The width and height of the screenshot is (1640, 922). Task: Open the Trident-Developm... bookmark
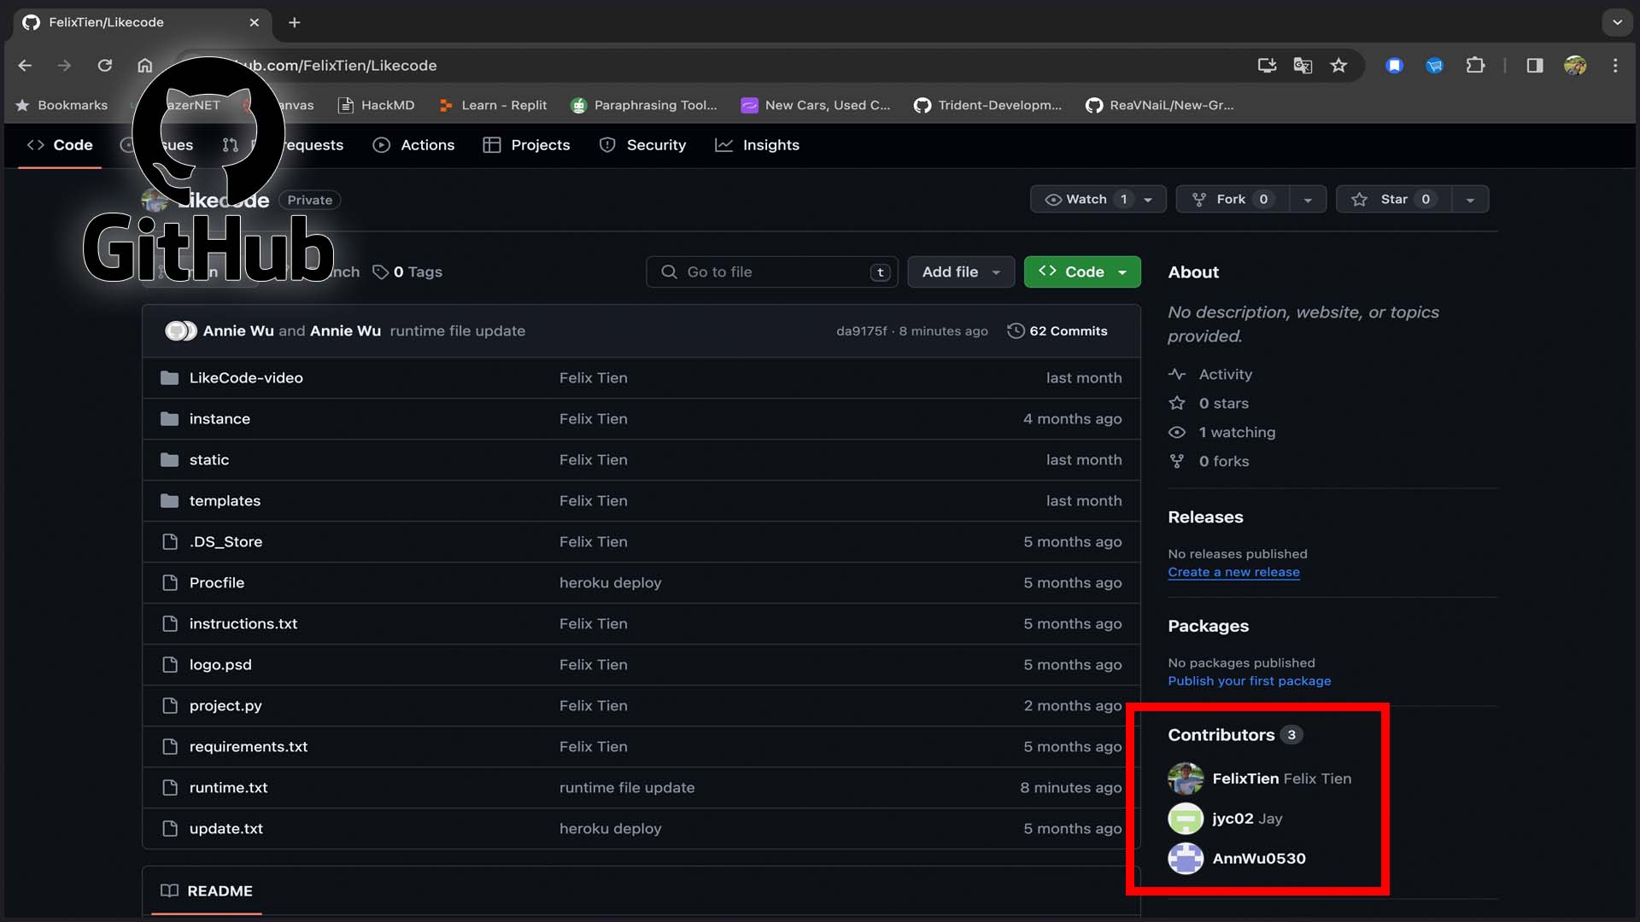(x=987, y=105)
